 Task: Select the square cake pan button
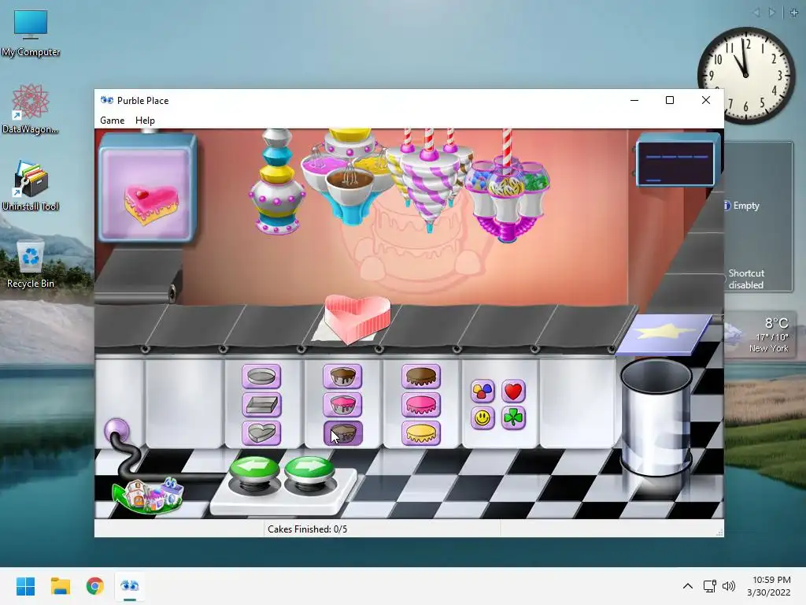tap(261, 404)
